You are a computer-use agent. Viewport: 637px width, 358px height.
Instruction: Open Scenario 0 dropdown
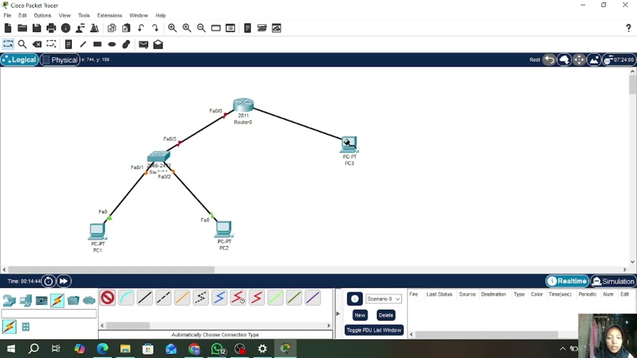point(383,299)
